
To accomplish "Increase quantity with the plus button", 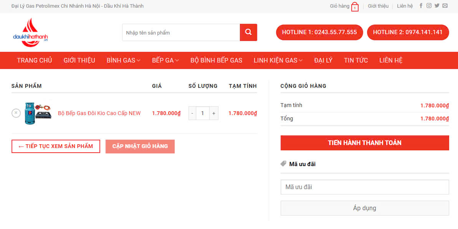I will coord(214,113).
